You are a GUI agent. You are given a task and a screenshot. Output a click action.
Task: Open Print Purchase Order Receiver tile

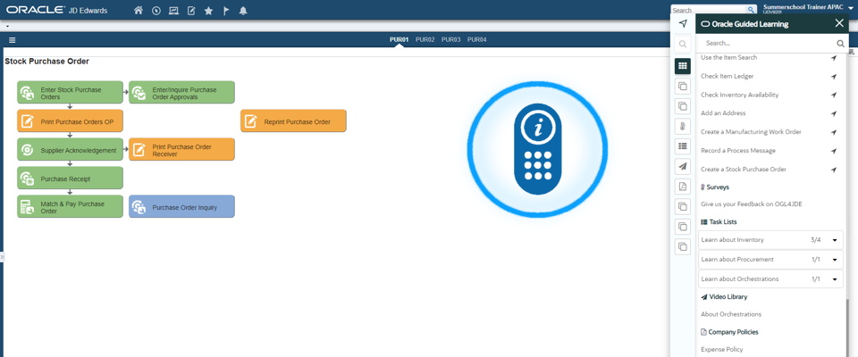pos(181,149)
